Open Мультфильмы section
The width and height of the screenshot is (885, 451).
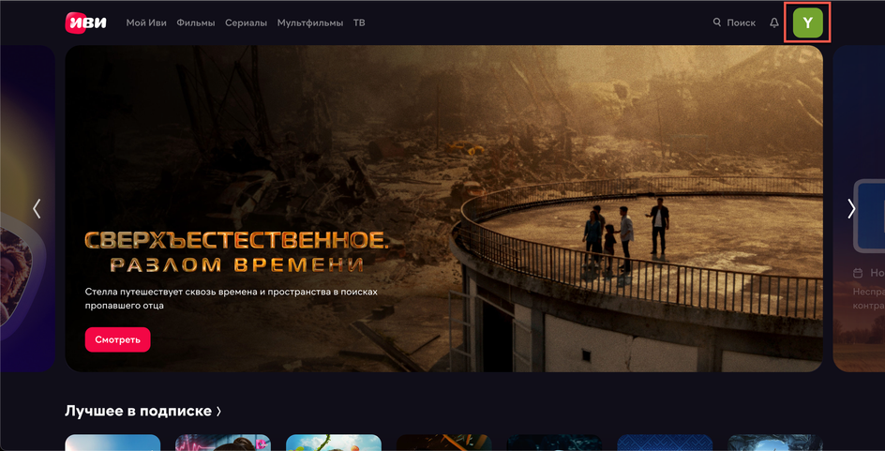coord(310,23)
